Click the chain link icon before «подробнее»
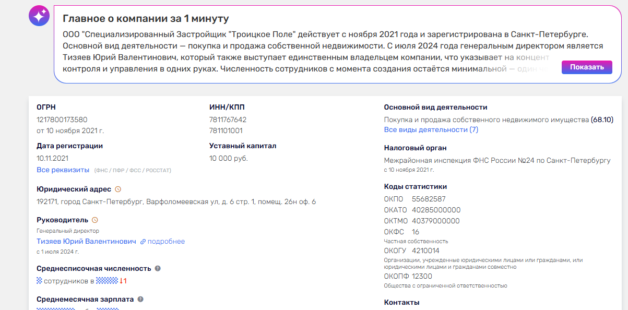The height and width of the screenshot is (310, 628). pyautogui.click(x=143, y=242)
